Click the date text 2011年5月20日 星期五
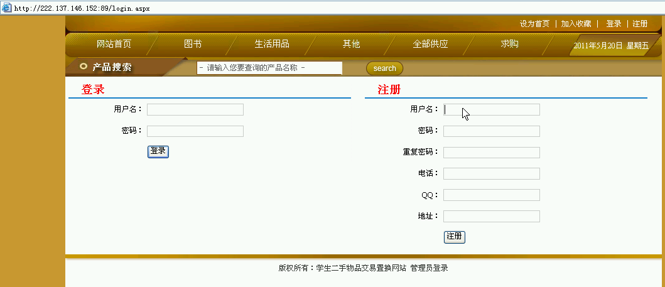Image resolution: width=665 pixels, height=287 pixels. pyautogui.click(x=611, y=46)
